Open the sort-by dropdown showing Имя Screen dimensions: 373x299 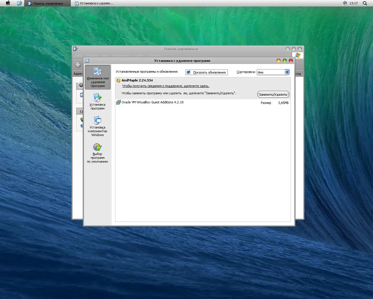(x=273, y=72)
